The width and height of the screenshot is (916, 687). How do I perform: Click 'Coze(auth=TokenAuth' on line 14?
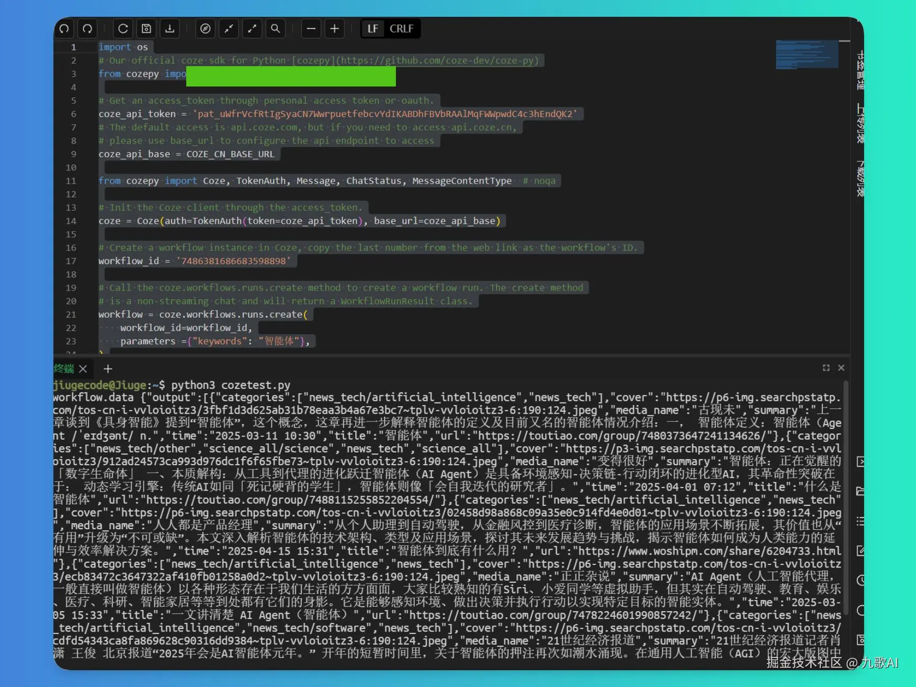point(189,221)
